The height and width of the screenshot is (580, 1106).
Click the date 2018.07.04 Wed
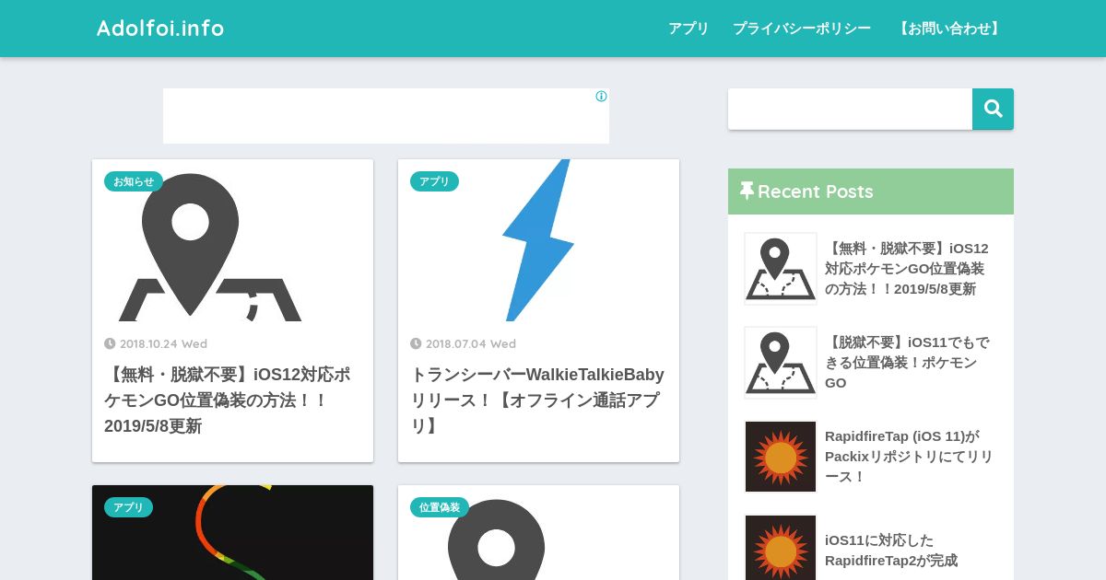(470, 343)
